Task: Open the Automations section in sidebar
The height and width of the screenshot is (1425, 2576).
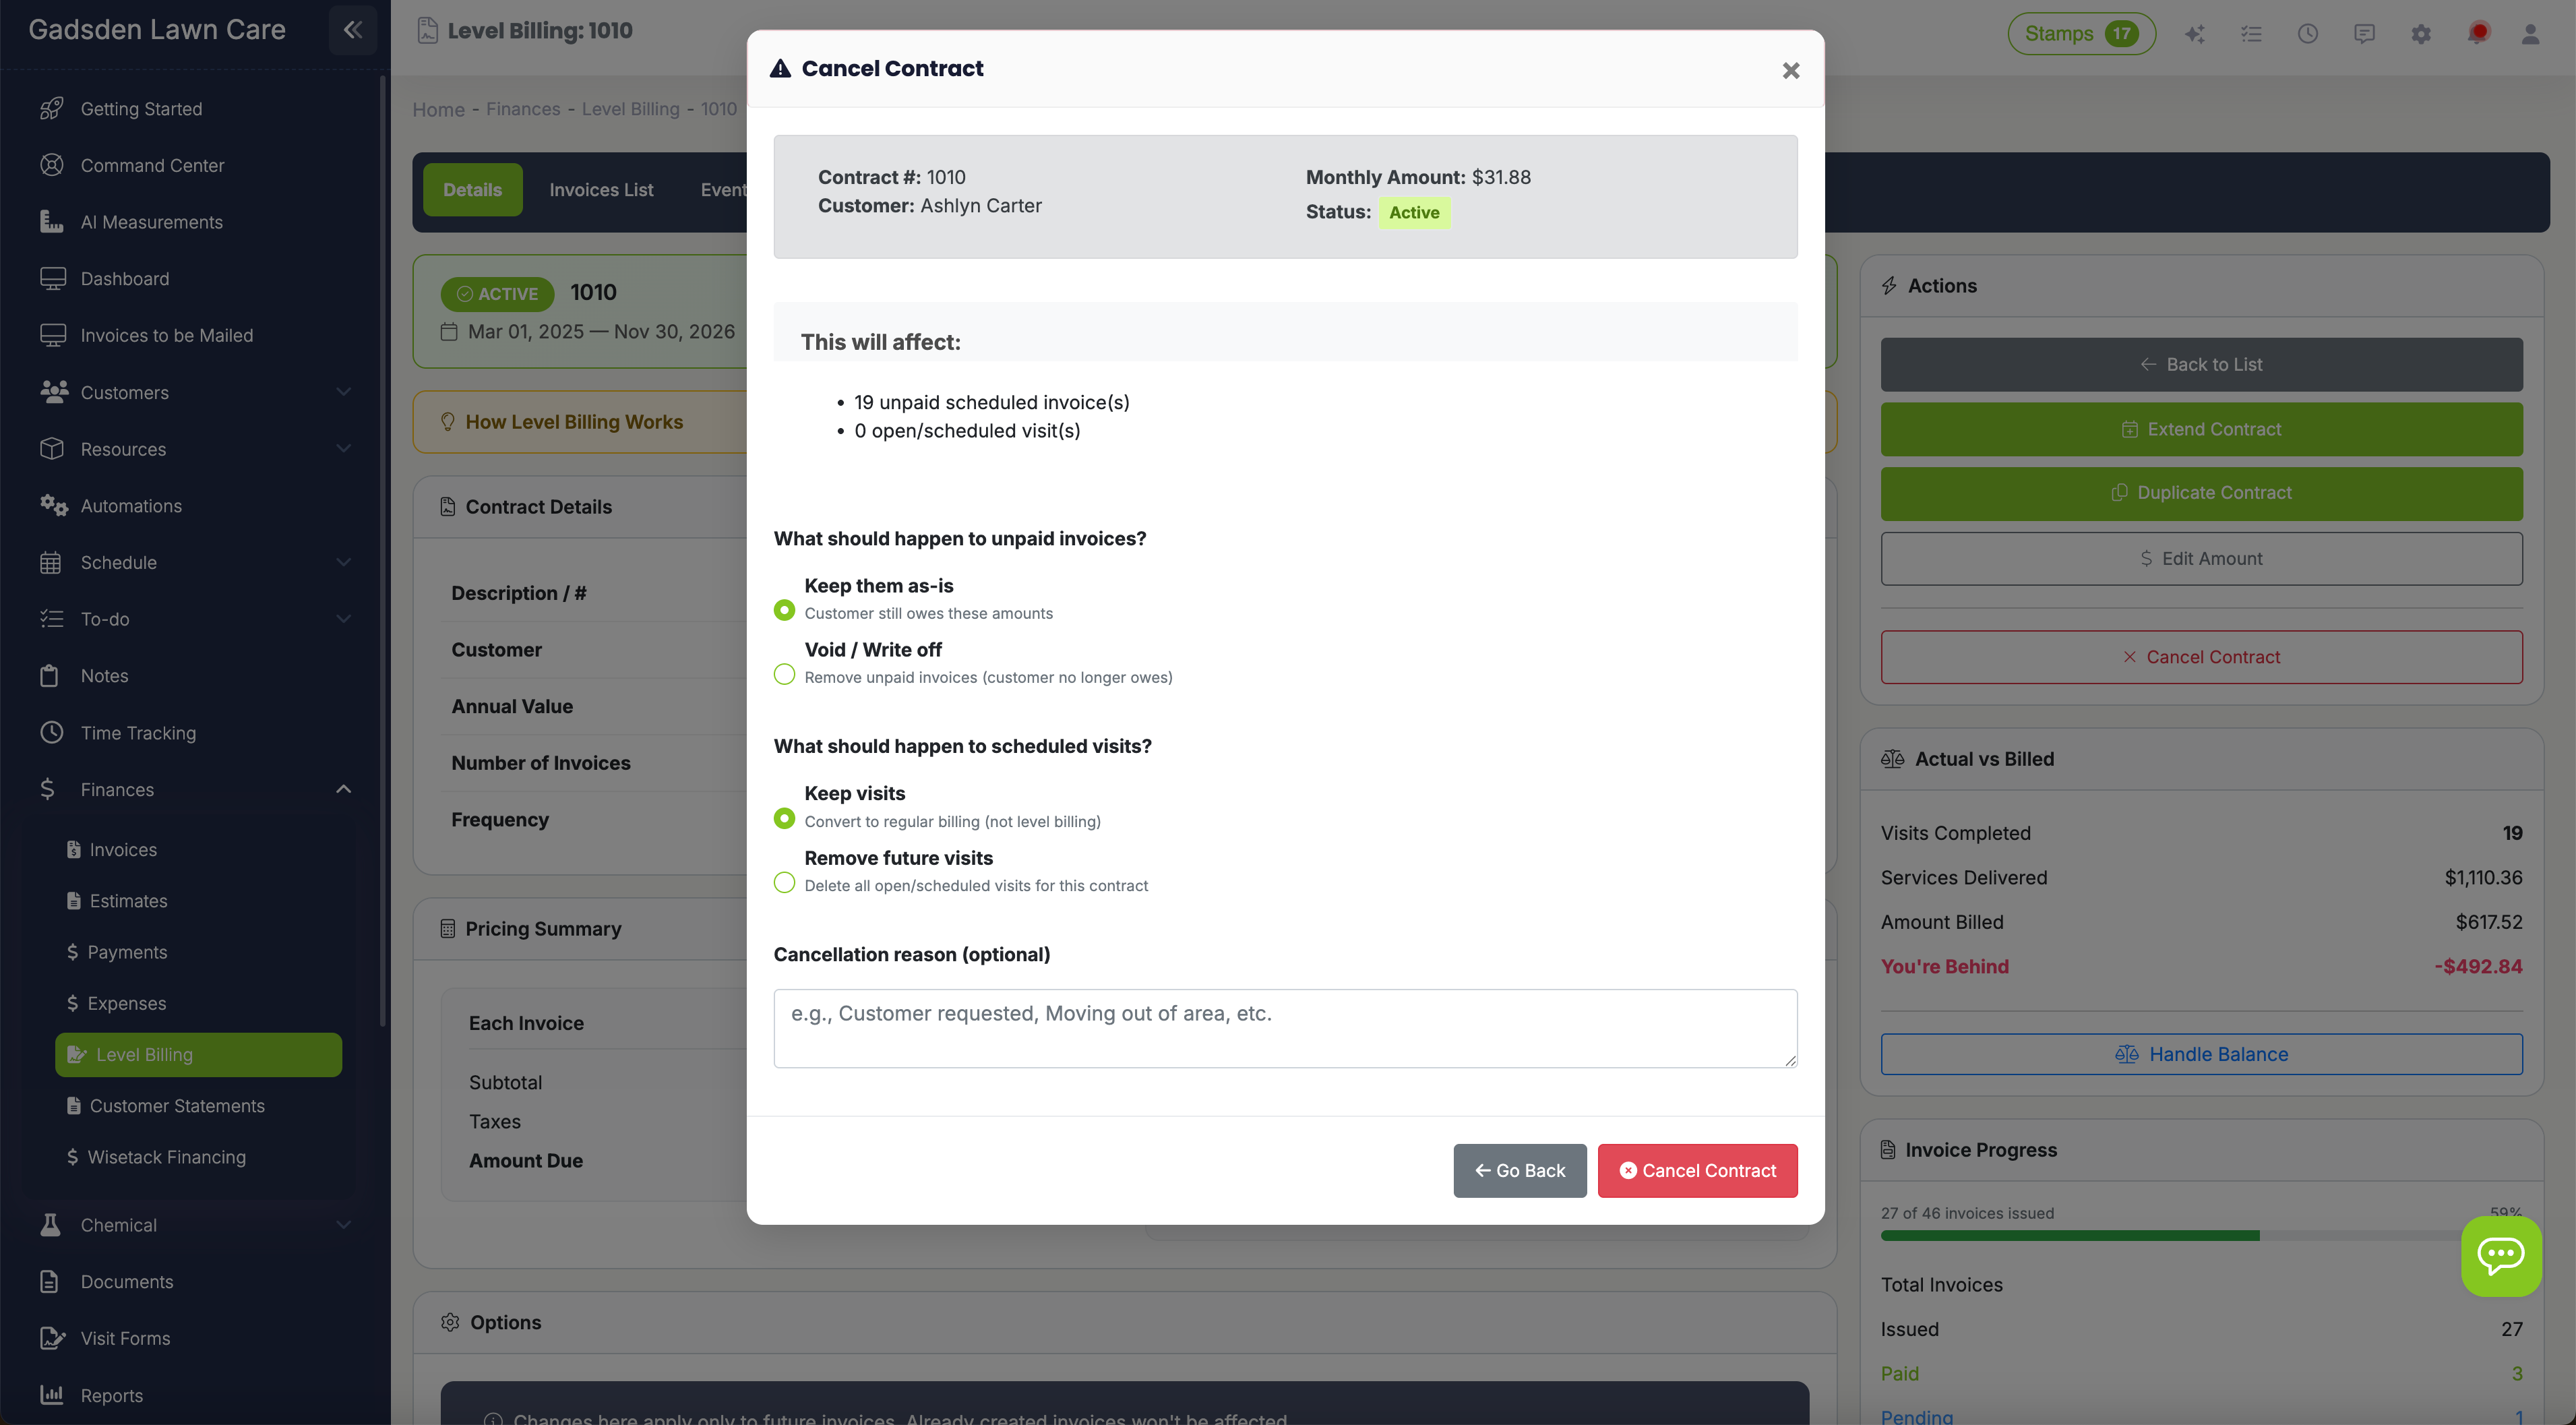Action: coord(131,506)
